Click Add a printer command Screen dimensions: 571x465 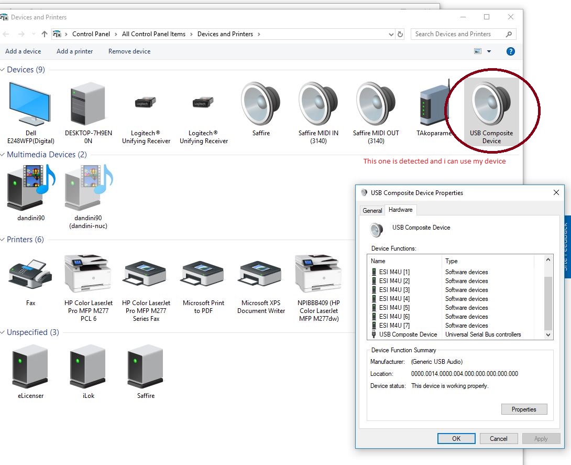tap(75, 51)
